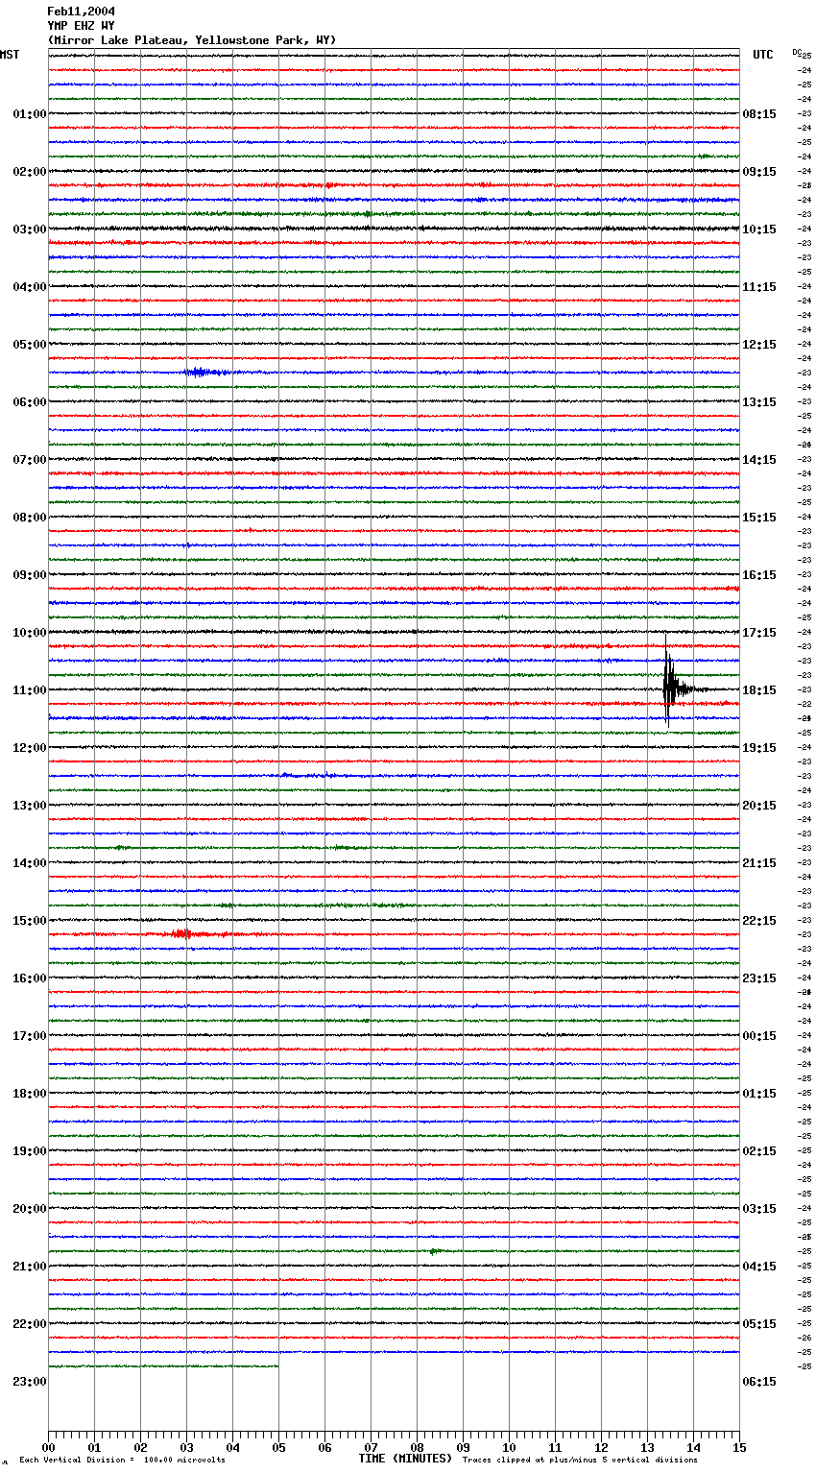Screen dimensions: 816x1473
Task: Click the '20:15' UTC time label
Action: [759, 806]
